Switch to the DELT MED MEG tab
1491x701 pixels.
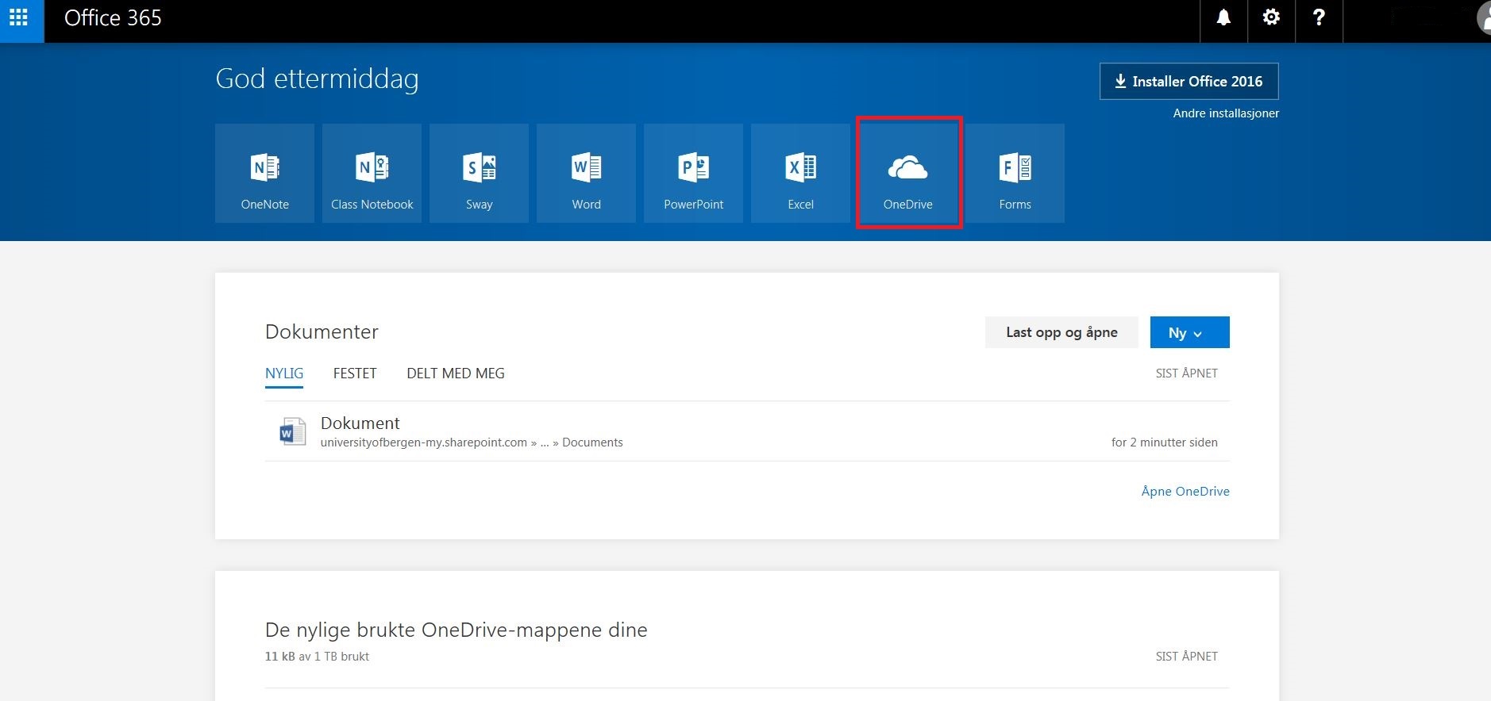point(455,373)
